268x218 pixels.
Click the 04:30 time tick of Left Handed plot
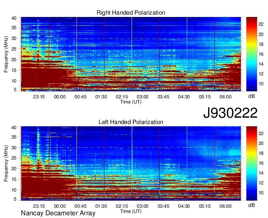coord(184,206)
